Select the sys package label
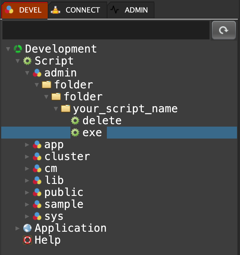 pos(54,216)
